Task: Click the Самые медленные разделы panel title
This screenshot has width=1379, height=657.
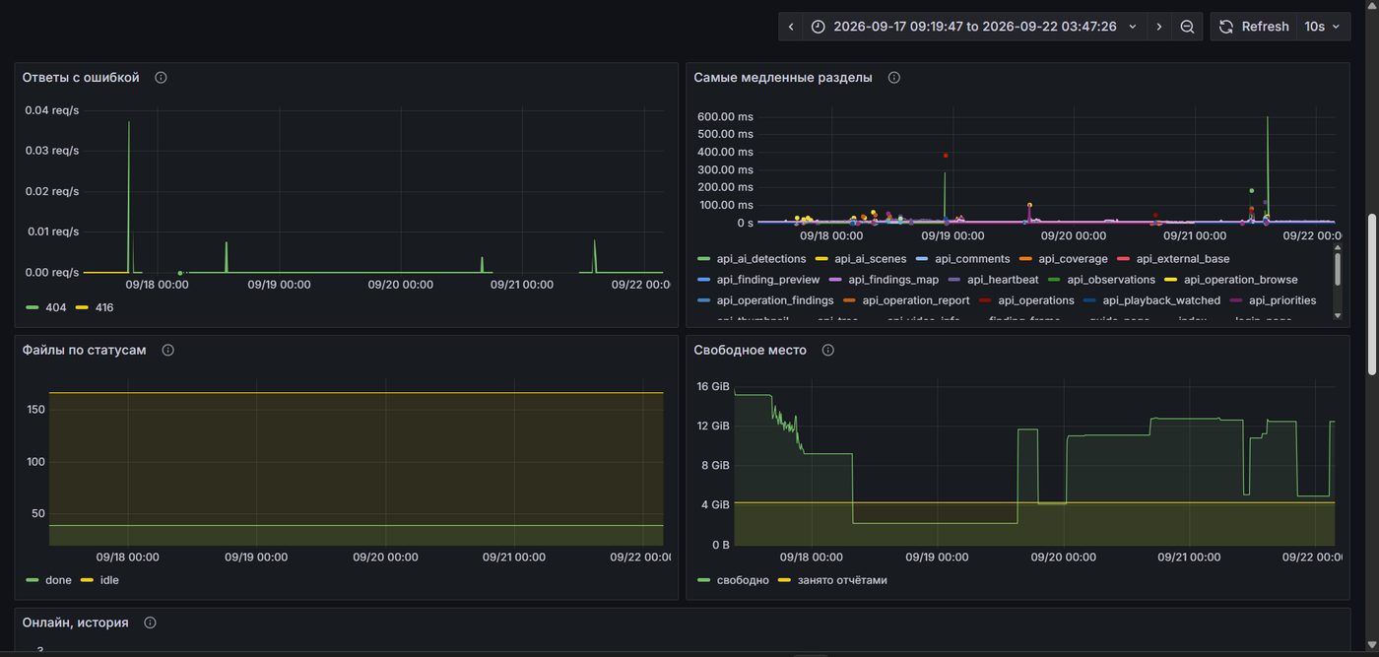Action: pos(783,78)
